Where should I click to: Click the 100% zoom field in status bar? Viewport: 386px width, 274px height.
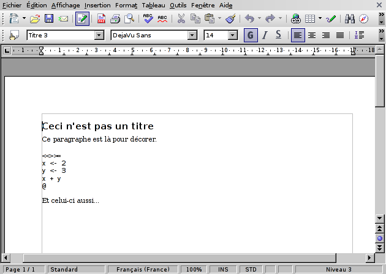(194, 269)
